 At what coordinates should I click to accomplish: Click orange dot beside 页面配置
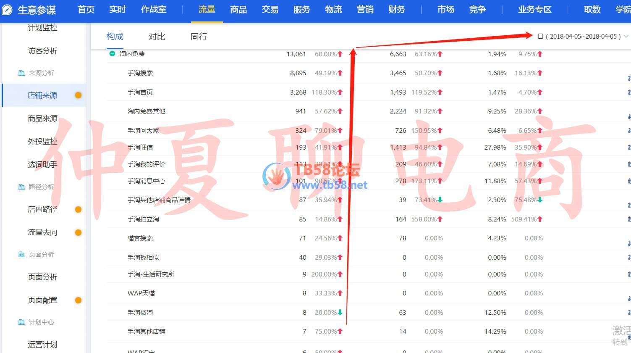coord(78,300)
